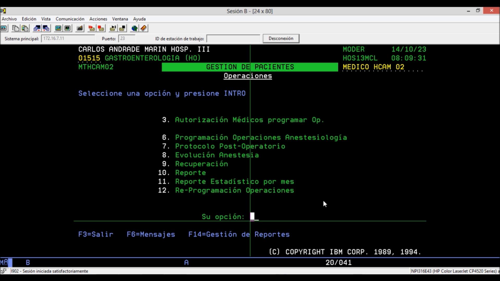This screenshot has width=500, height=281.
Task: Click the Paste clipboard toolbar icon
Action: (25, 28)
